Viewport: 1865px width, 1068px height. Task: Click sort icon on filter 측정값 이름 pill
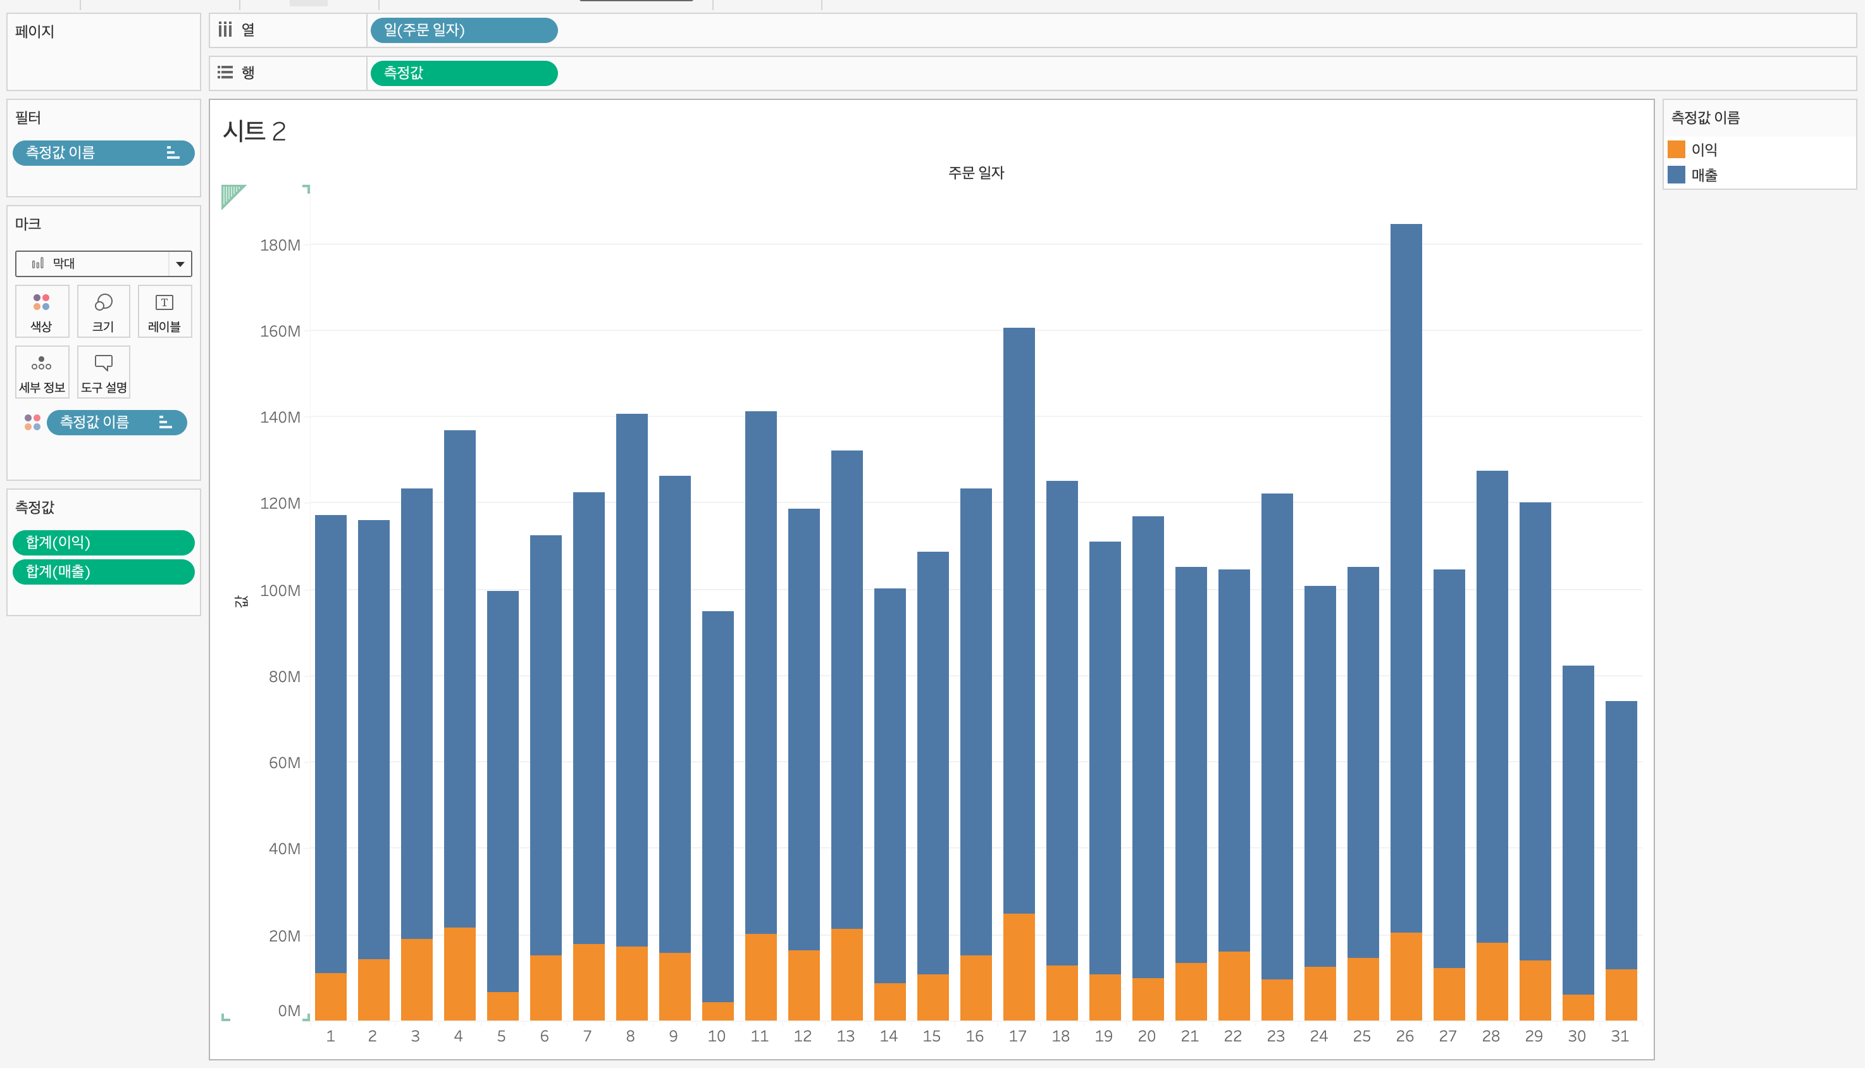173,153
